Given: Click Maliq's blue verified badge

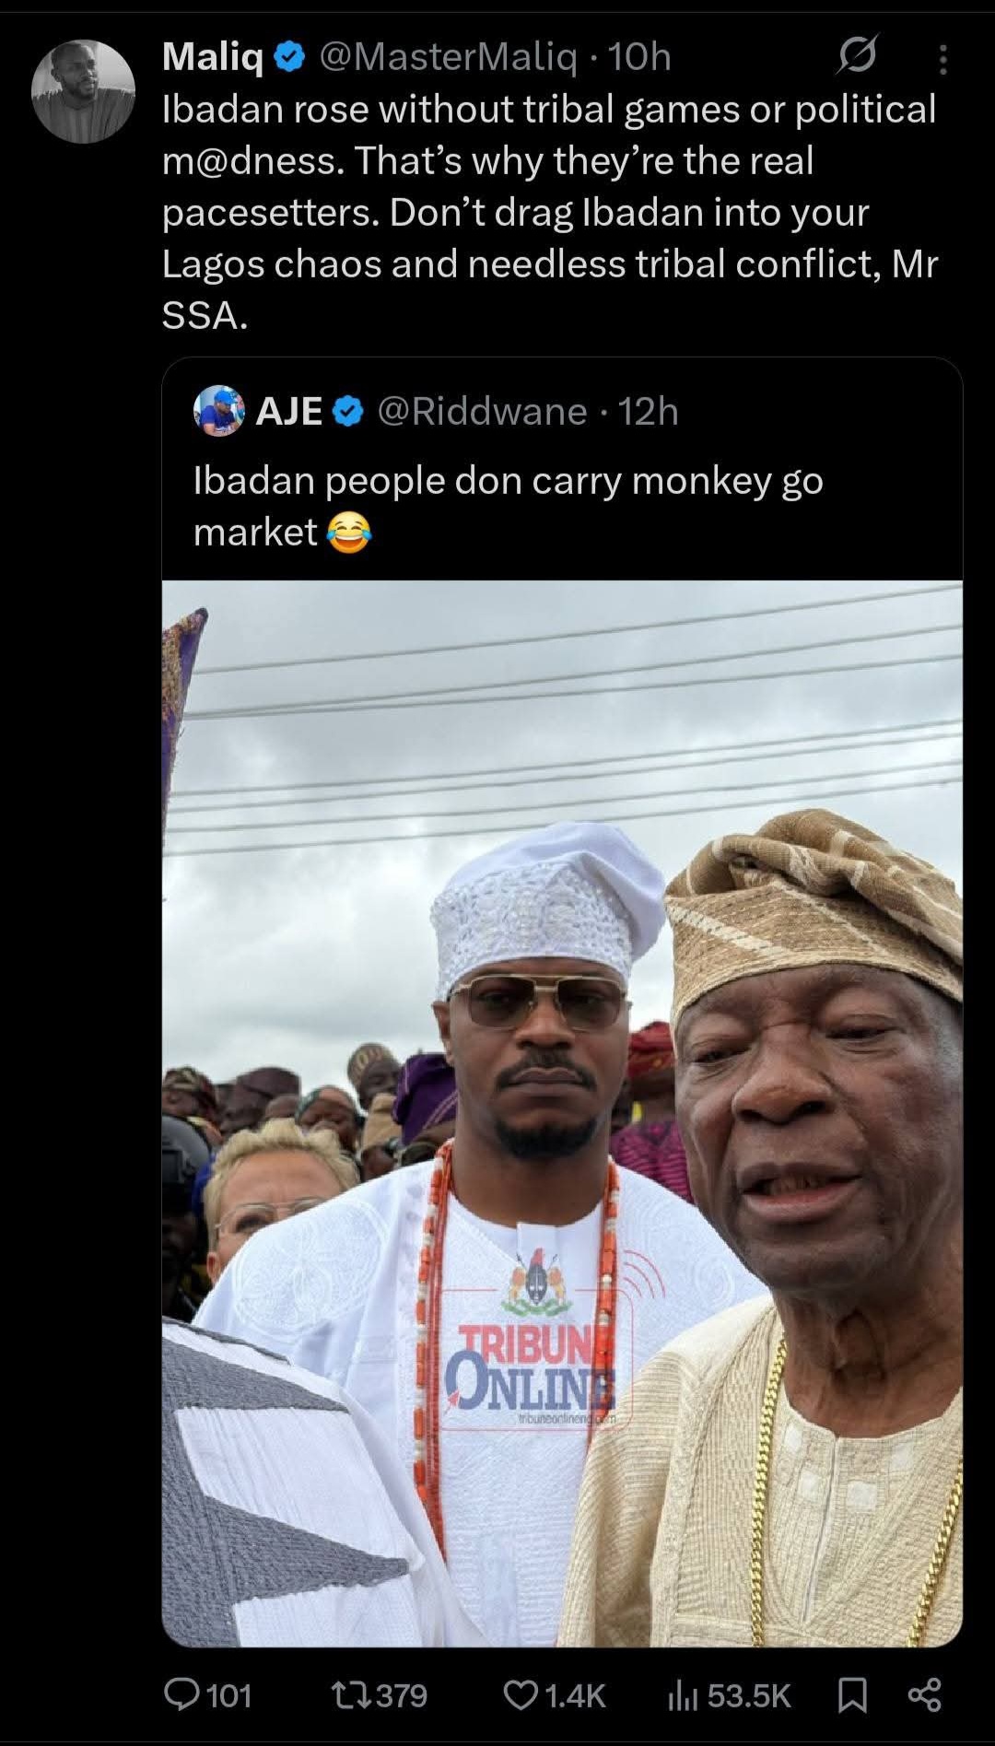Looking at the screenshot, I should point(290,58).
